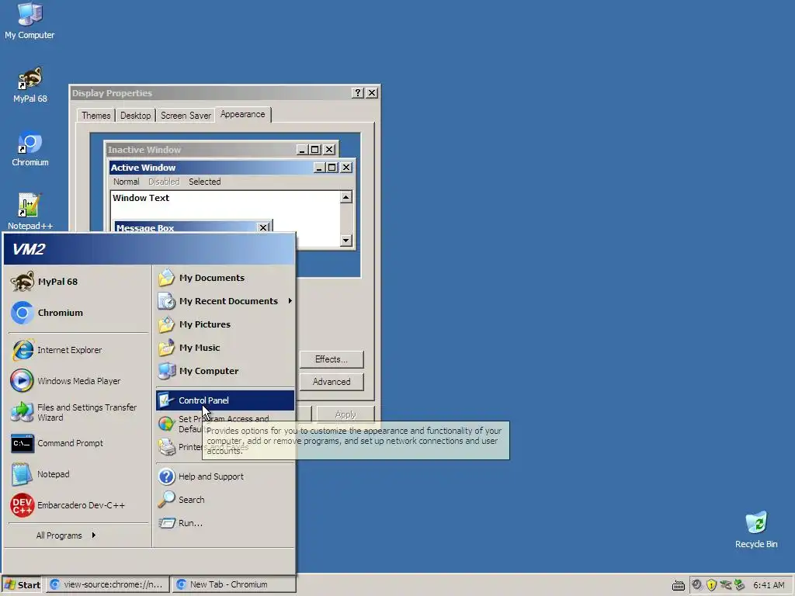Viewport: 795px width, 596px height.
Task: Launch Command Prompt from Start menu
Action: tap(78, 443)
